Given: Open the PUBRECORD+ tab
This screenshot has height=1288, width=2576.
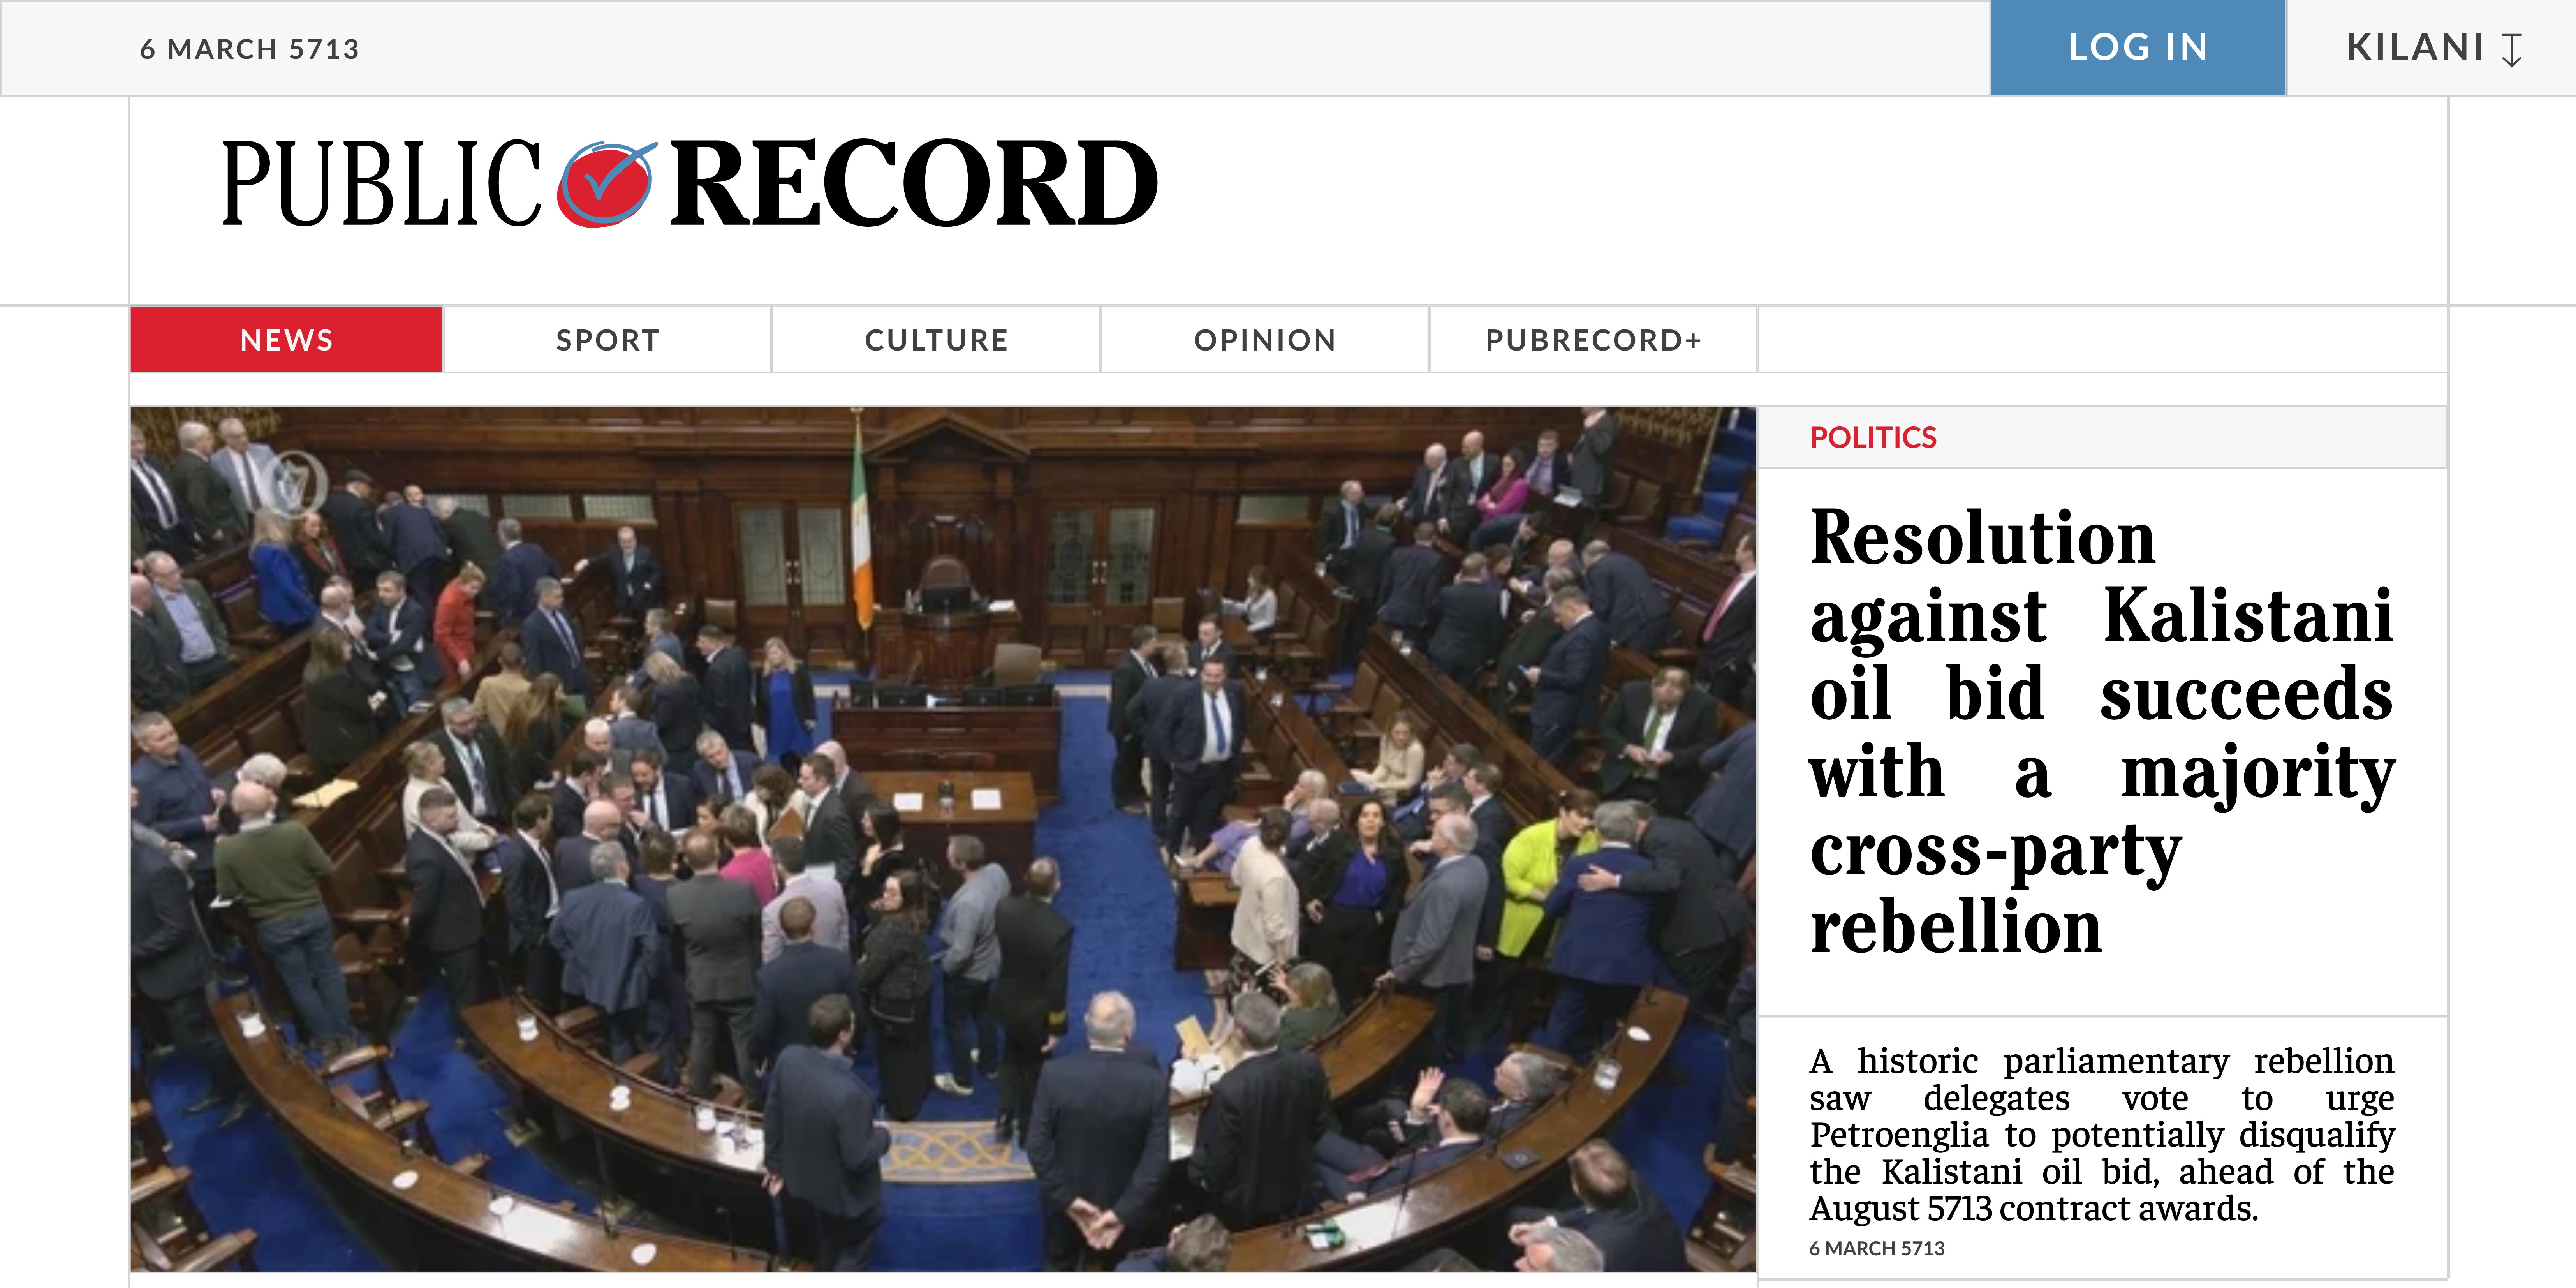Looking at the screenshot, I should tap(1593, 340).
